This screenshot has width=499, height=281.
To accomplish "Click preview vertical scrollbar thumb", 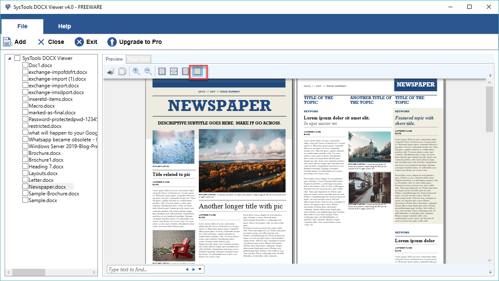I will (489, 109).
